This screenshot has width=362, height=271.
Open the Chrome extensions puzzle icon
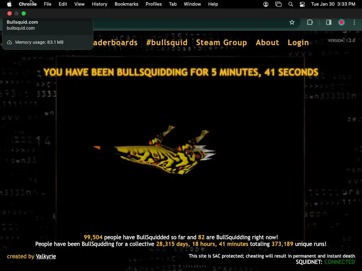click(x=310, y=22)
